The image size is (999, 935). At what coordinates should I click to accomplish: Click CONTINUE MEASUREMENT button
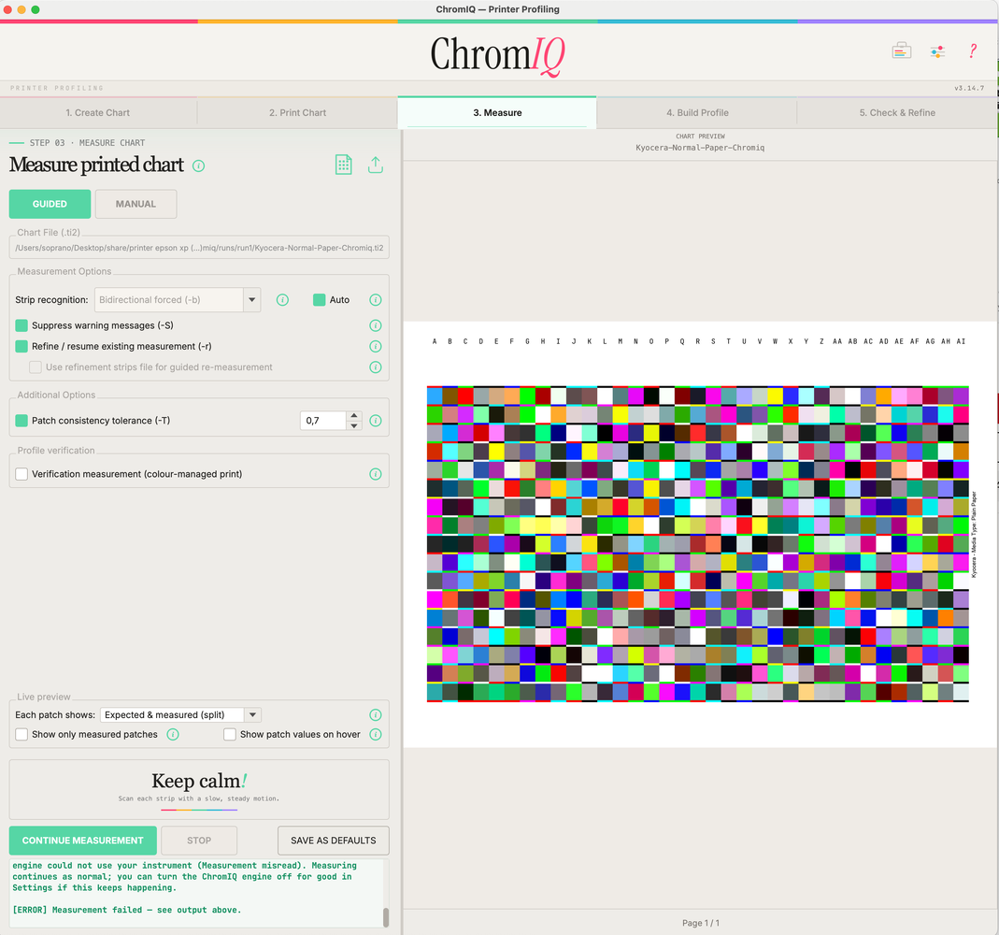pyautogui.click(x=83, y=841)
